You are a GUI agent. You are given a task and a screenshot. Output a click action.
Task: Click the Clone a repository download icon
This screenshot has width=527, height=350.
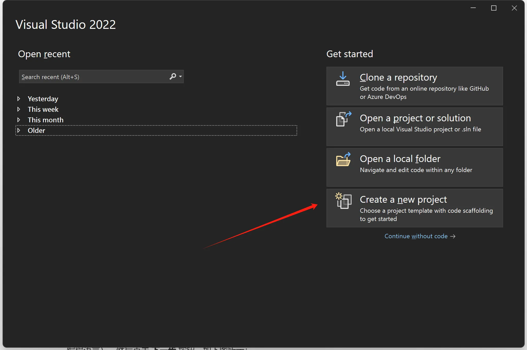[x=343, y=79]
